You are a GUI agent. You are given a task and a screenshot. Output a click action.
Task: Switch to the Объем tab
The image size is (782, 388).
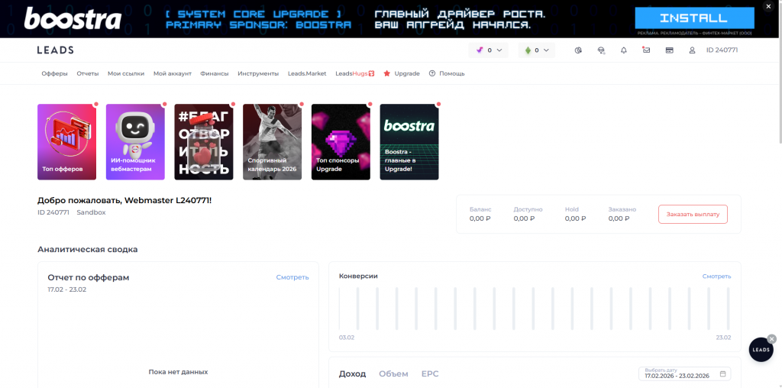(x=393, y=374)
